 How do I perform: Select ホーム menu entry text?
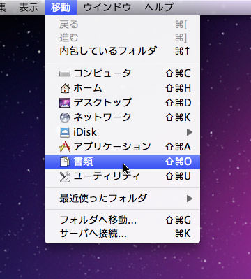coord(88,88)
